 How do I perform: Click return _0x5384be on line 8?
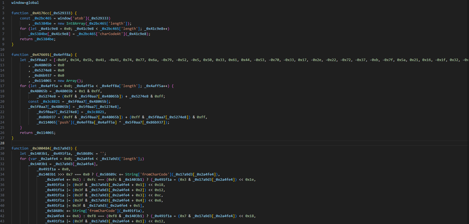coord(37,39)
